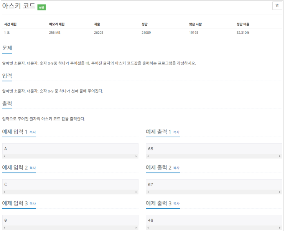
Task: Copy example output 2 with 복사 link
Action: click(x=176, y=168)
